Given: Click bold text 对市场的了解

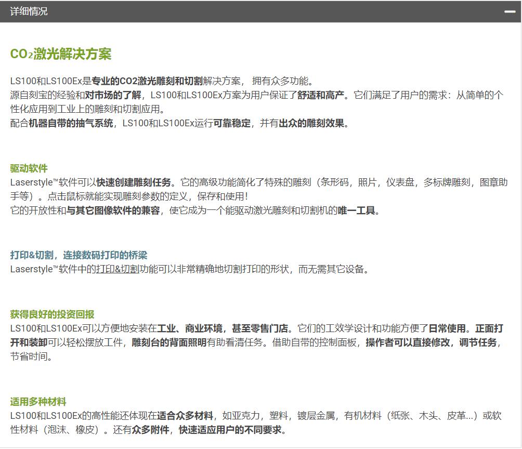Looking at the screenshot, I should (113, 95).
